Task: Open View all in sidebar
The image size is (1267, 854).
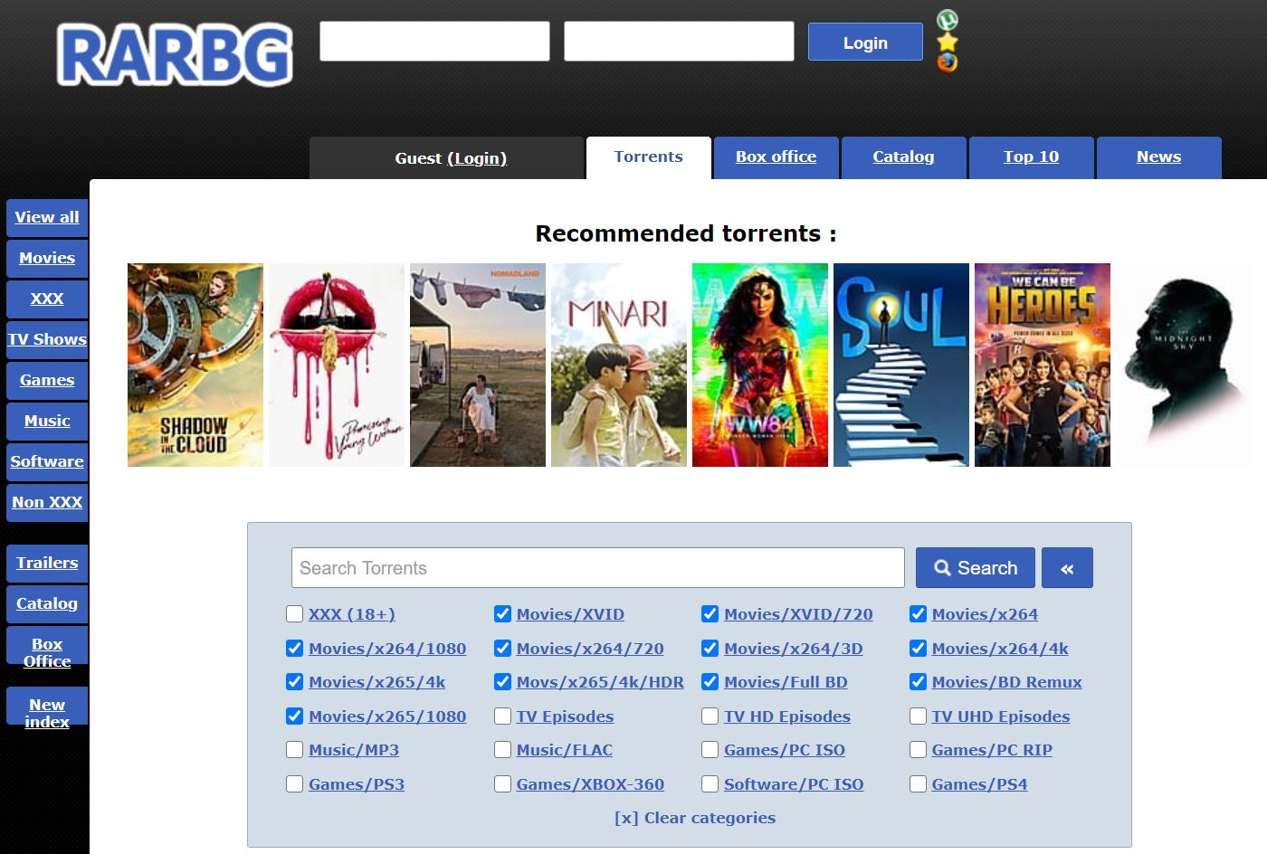Action: click(47, 218)
